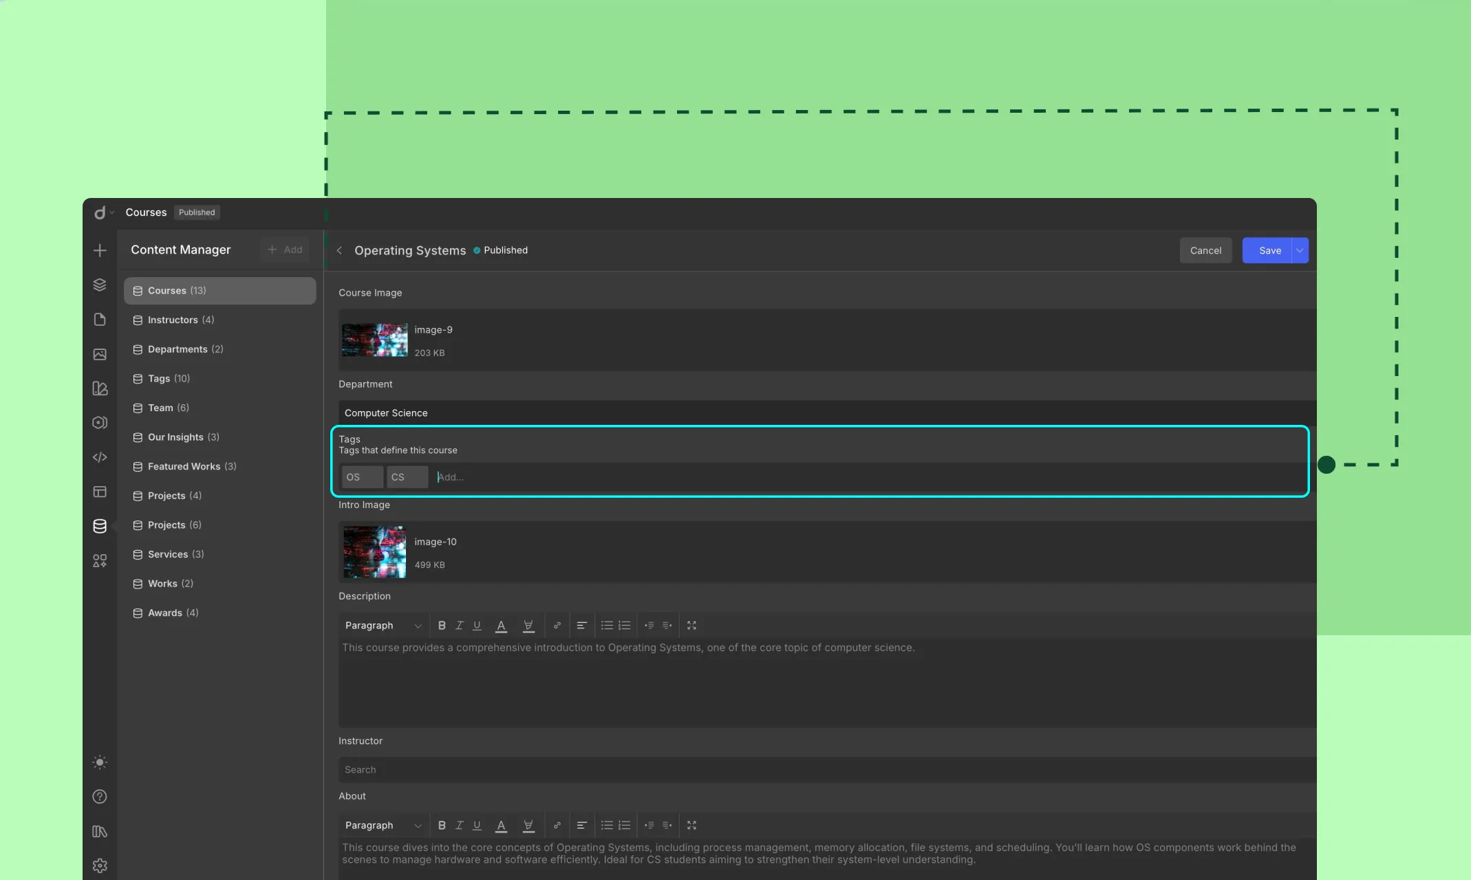The height and width of the screenshot is (880, 1471).
Task: Click the CS tag chip
Action: (407, 477)
